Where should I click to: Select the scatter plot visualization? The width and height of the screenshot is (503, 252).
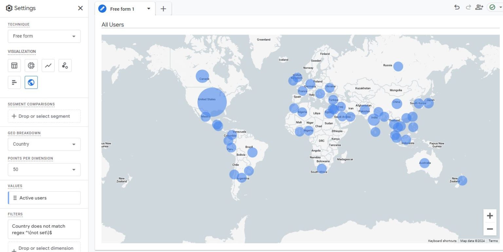65,66
